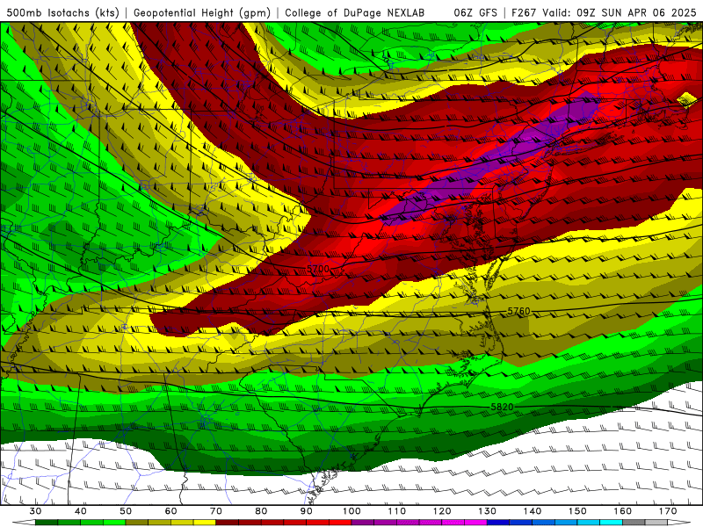Click the 5760 height contour label
703x527 pixels.
coord(518,311)
